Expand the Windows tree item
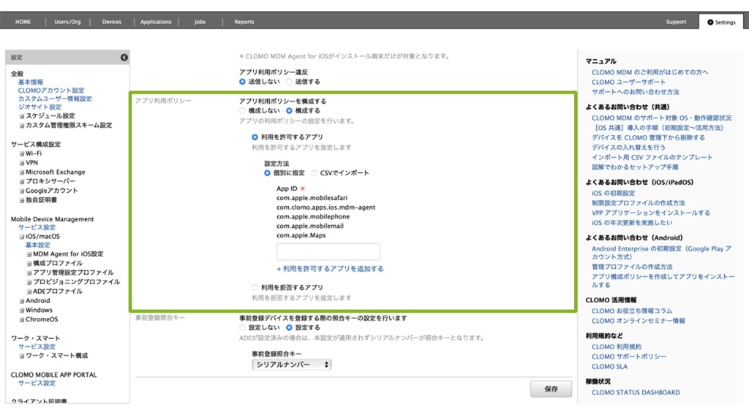The image size is (749, 420). (22, 310)
